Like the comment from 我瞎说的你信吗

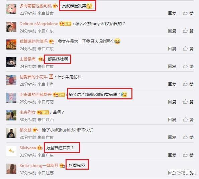point(188,49)
